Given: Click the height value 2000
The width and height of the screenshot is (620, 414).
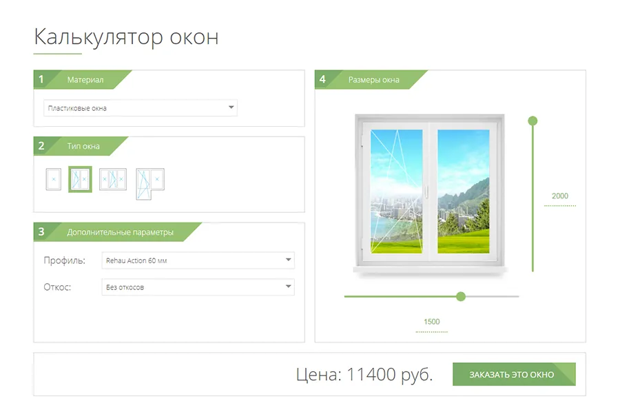Looking at the screenshot, I should [560, 196].
